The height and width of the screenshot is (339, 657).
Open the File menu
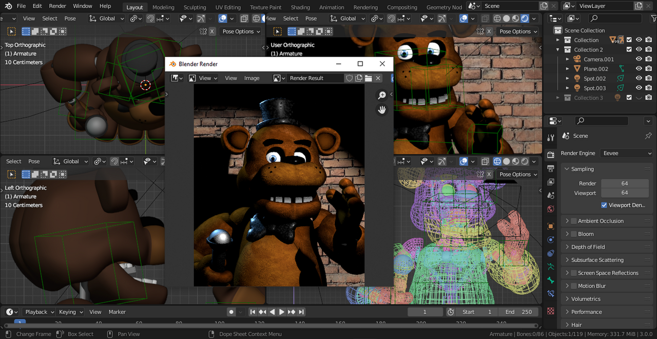pos(21,6)
